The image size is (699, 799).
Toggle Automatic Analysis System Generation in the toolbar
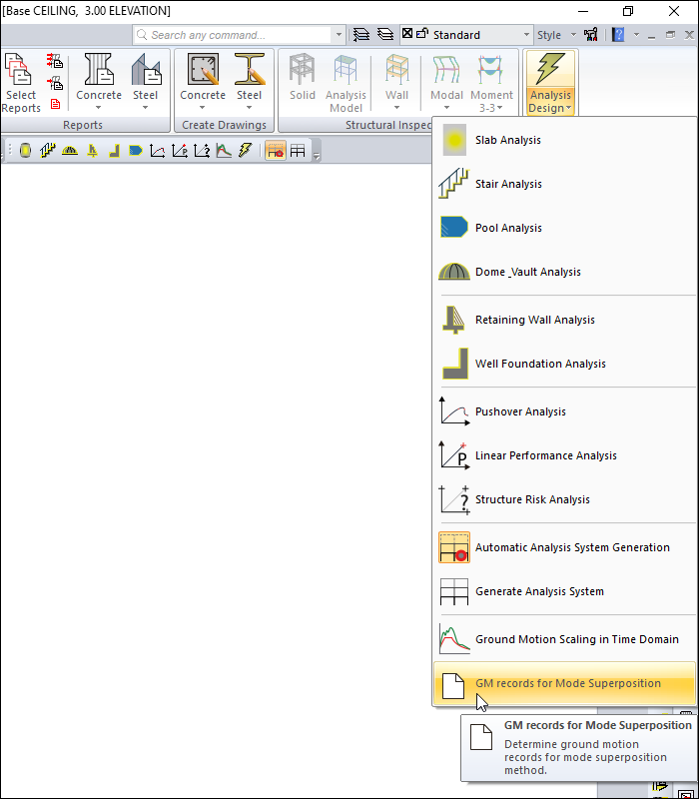click(276, 151)
